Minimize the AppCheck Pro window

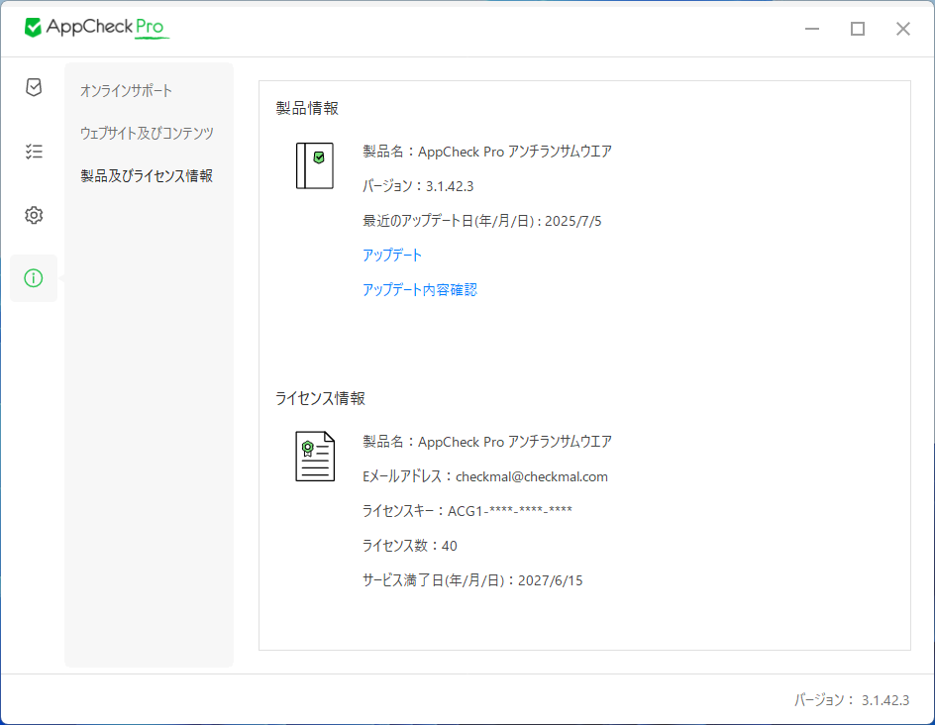click(x=811, y=29)
